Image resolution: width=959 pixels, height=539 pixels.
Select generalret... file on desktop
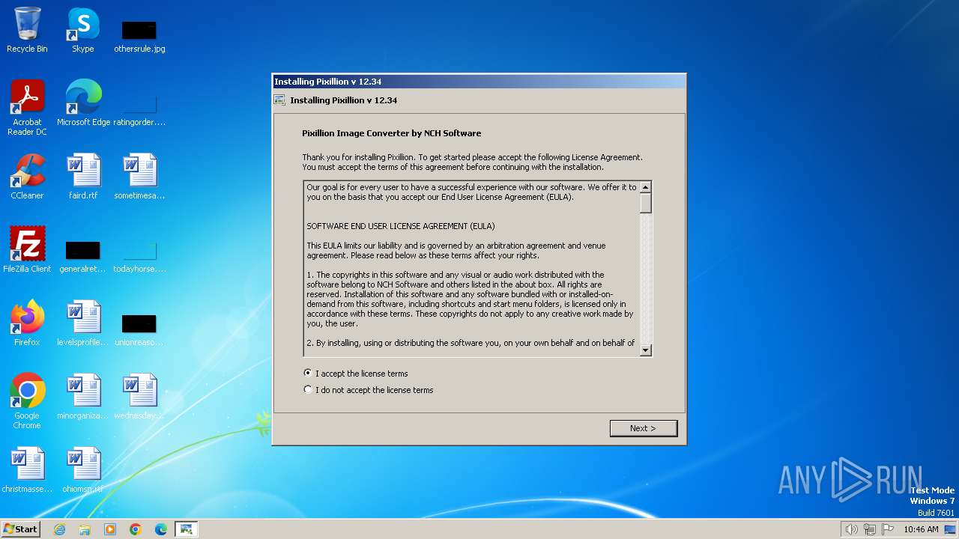coord(83,255)
